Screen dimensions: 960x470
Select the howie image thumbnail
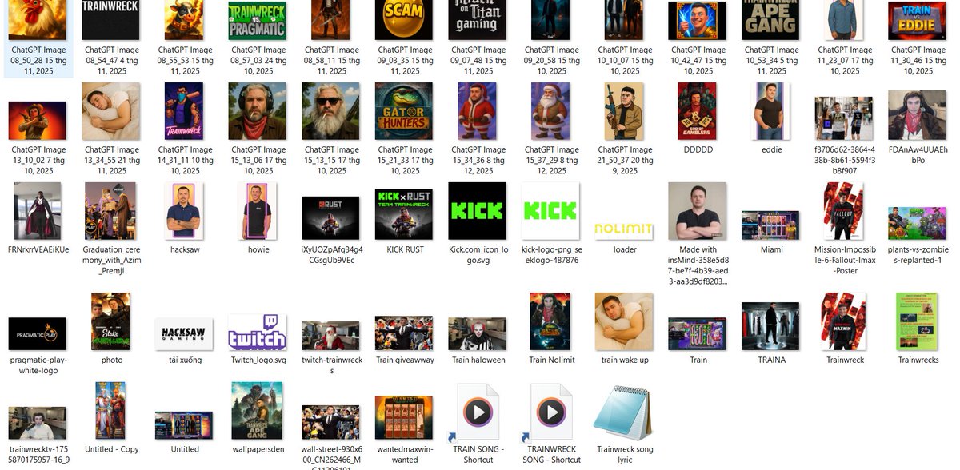coord(258,211)
